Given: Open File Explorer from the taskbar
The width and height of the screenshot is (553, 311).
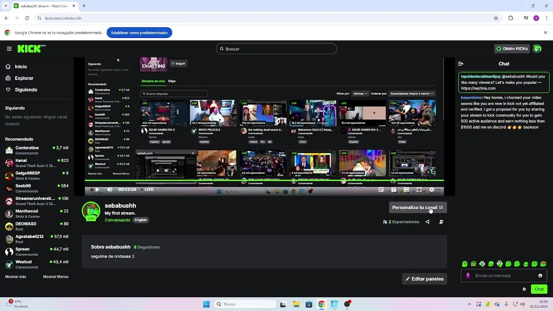Looking at the screenshot, I should coord(296,304).
